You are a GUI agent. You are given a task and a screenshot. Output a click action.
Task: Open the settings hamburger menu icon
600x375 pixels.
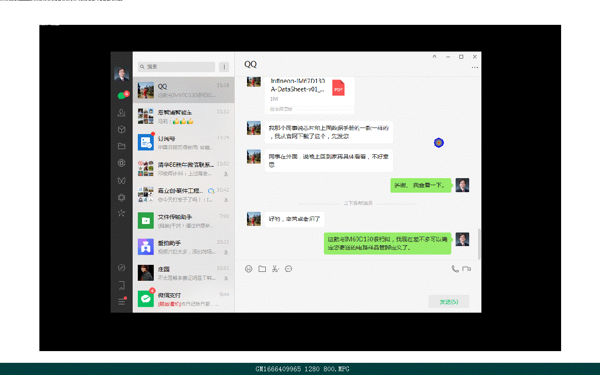coord(122,301)
